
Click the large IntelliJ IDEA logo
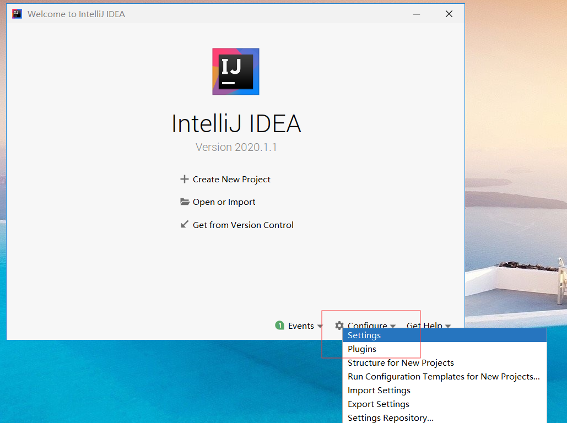click(235, 72)
